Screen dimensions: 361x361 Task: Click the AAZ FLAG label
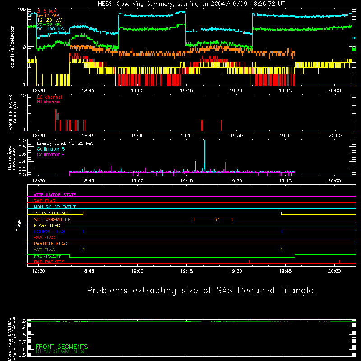[44, 250]
